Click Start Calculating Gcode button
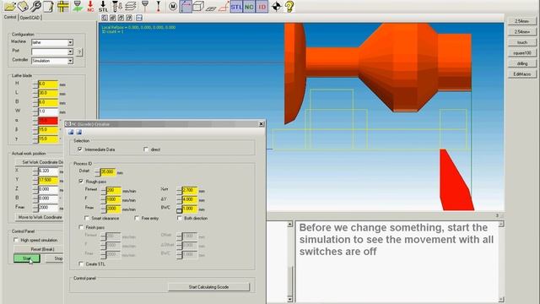The width and height of the screenshot is (540, 304). 208,287
